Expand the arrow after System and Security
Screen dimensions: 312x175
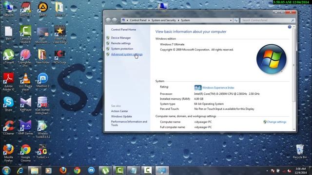[x=178, y=20]
